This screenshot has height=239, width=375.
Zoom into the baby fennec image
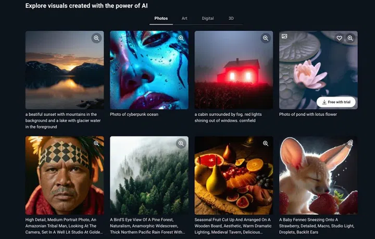(350, 143)
